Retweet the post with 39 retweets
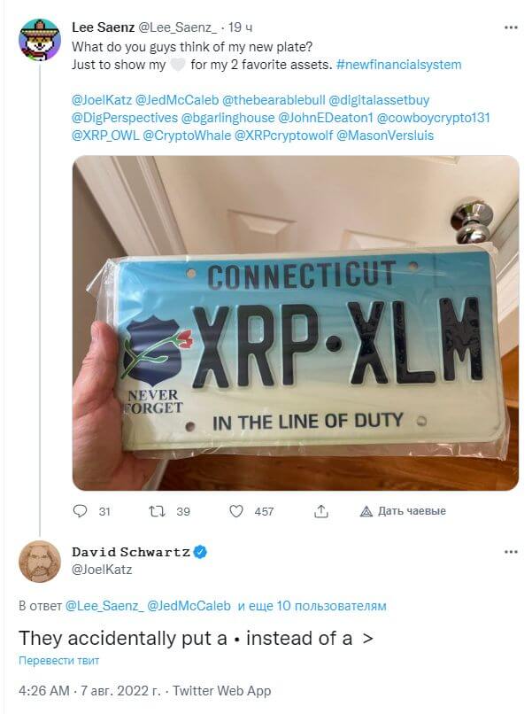Viewport: 532px width, 714px height. point(157,511)
